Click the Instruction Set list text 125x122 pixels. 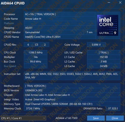72,76
